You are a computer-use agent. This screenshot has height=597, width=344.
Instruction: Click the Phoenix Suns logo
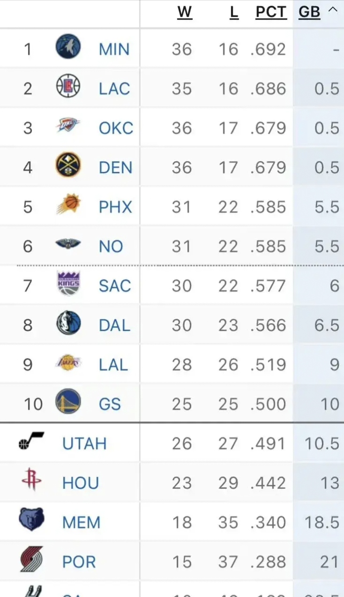coord(68,205)
